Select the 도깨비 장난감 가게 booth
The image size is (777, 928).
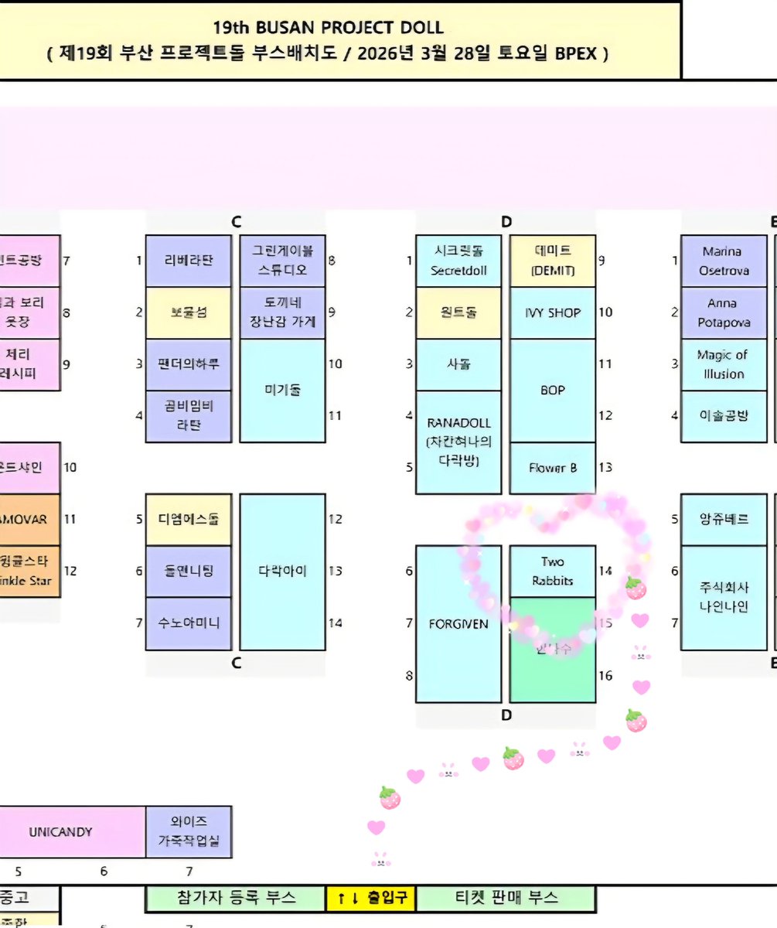pyautogui.click(x=283, y=312)
